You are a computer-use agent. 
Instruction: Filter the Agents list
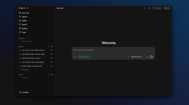[x=49, y=47]
